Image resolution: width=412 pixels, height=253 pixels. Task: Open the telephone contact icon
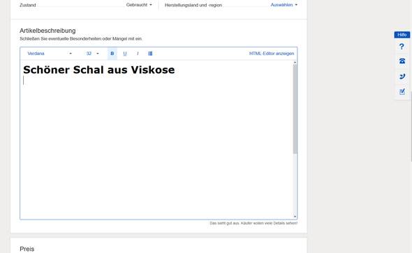point(402,61)
